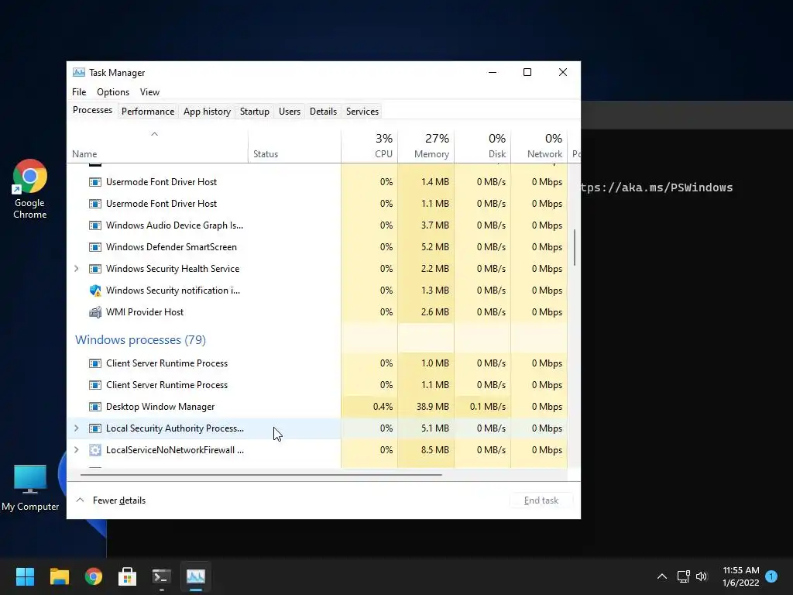
Task: Switch to the Services tab
Action: tap(362, 112)
